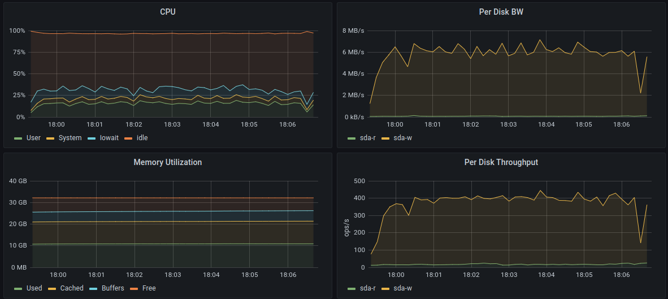668x299 pixels.
Task: Toggle the User series in CPU legend
Action: point(33,138)
